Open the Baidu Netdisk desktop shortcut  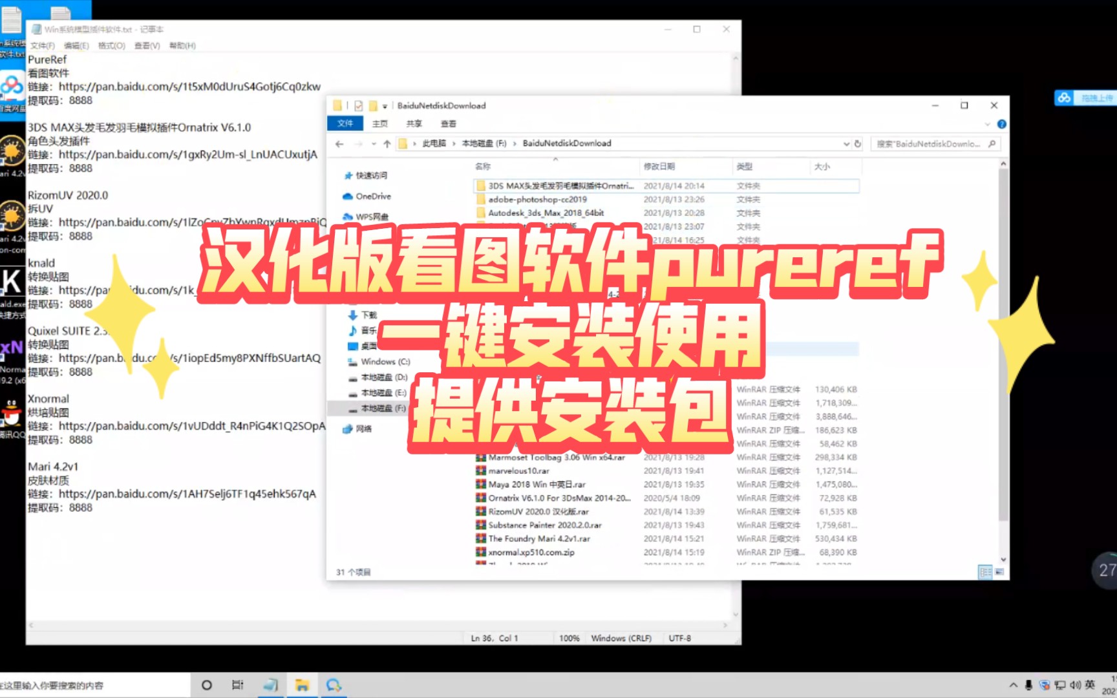point(12,92)
